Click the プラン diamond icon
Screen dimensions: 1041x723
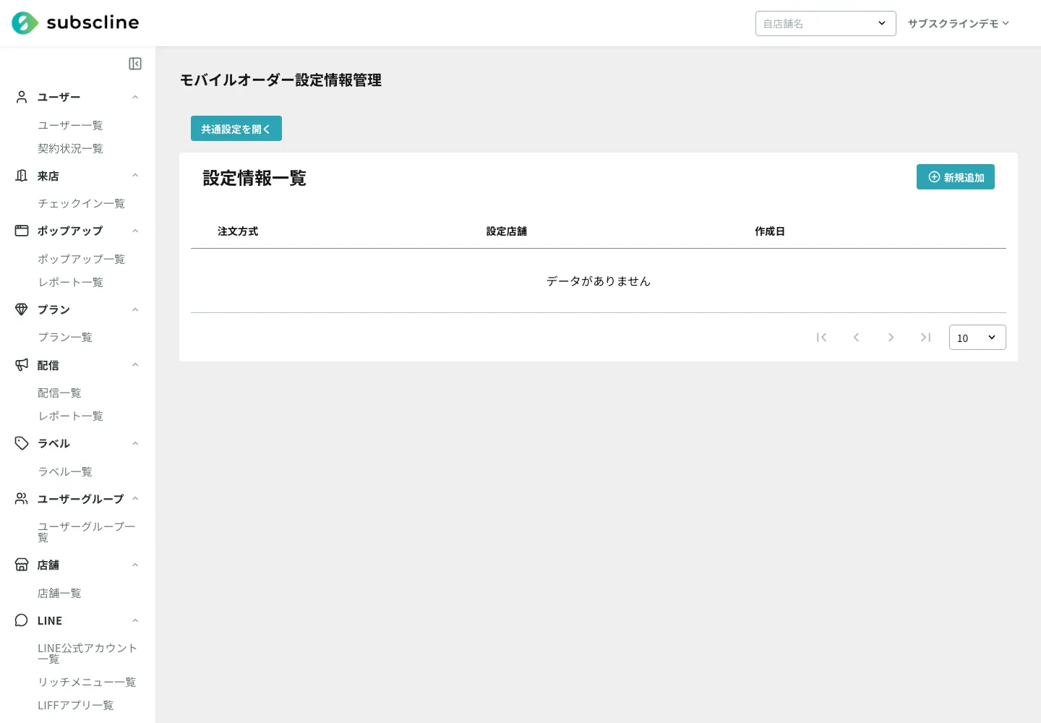pyautogui.click(x=22, y=309)
